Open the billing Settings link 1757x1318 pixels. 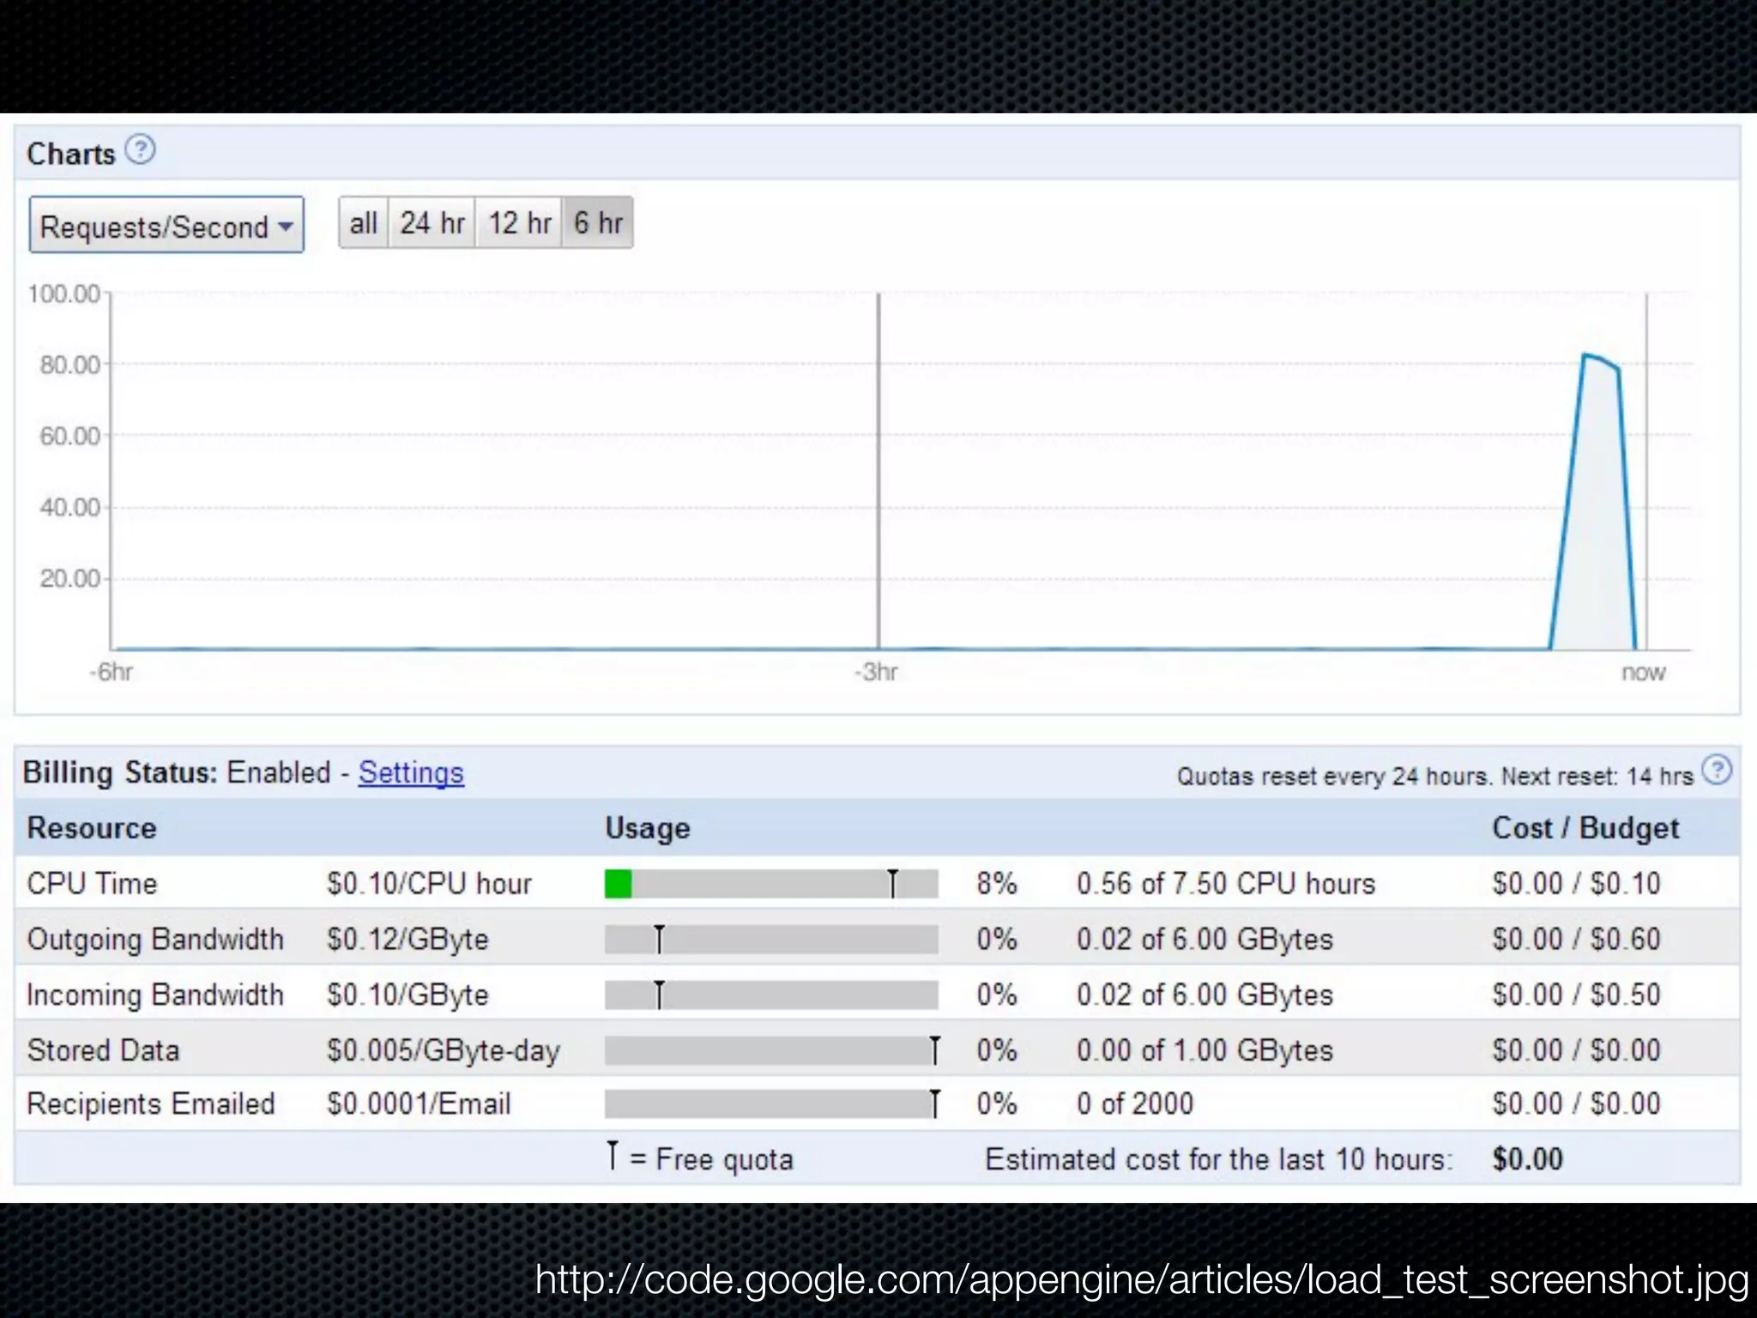[x=411, y=772]
